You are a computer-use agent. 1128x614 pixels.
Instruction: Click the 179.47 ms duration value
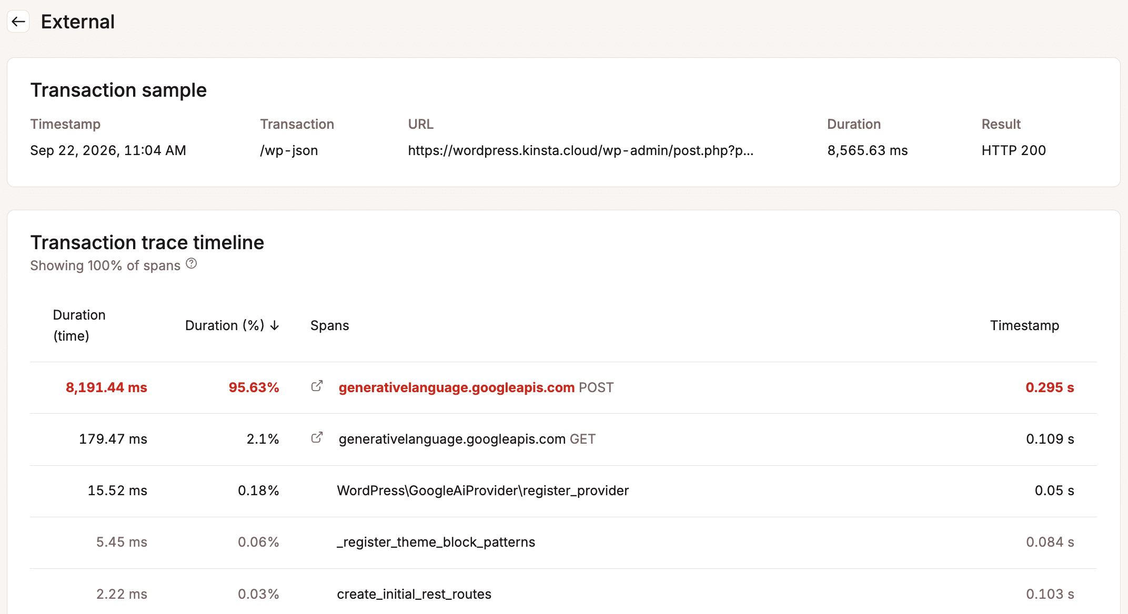click(x=113, y=439)
